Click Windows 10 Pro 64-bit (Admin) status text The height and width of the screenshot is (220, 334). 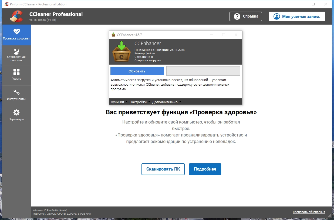pos(50,210)
